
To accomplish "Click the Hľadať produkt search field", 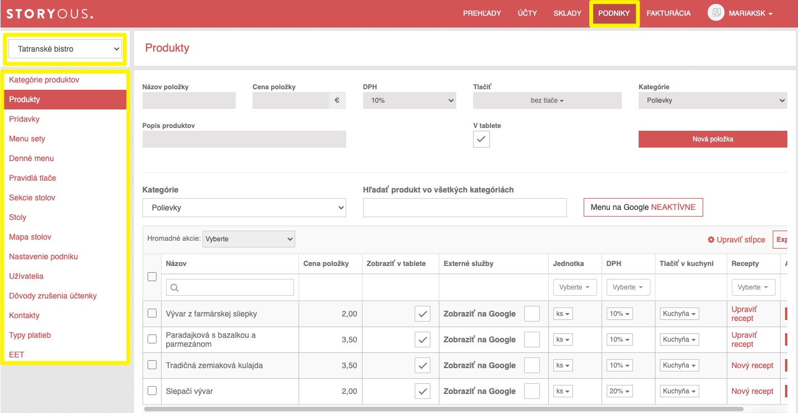I will [x=465, y=208].
